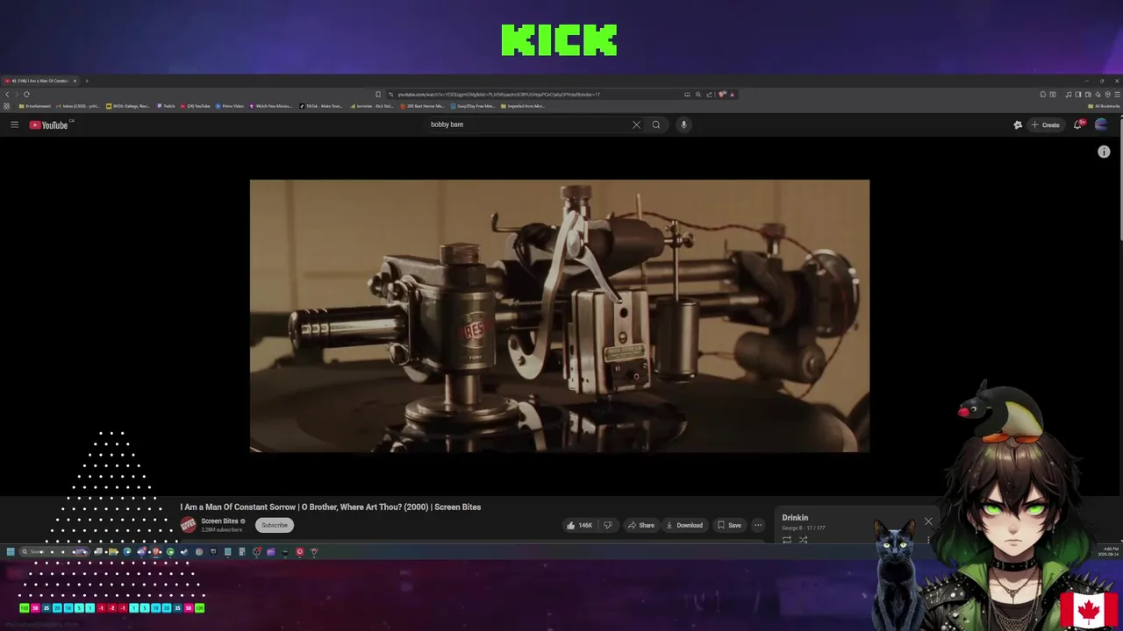The width and height of the screenshot is (1123, 631).
Task: Open the Create menu
Action: (x=1045, y=124)
